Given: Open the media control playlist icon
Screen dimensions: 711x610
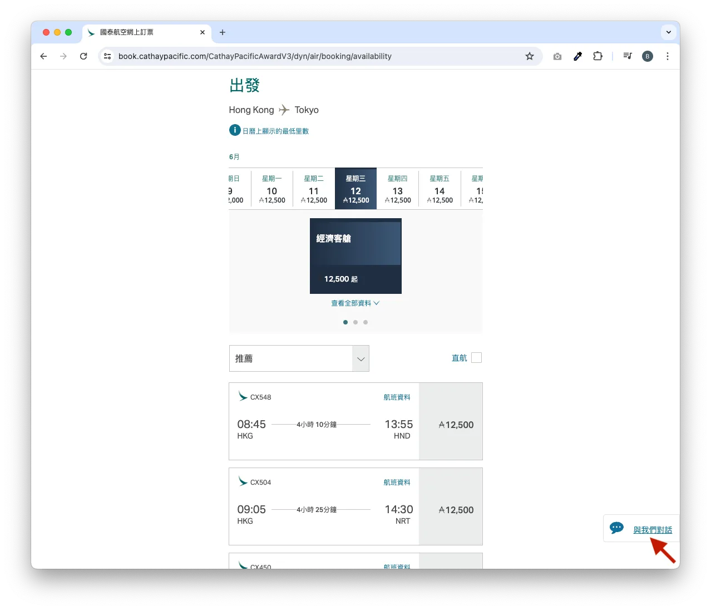Looking at the screenshot, I should [x=628, y=56].
